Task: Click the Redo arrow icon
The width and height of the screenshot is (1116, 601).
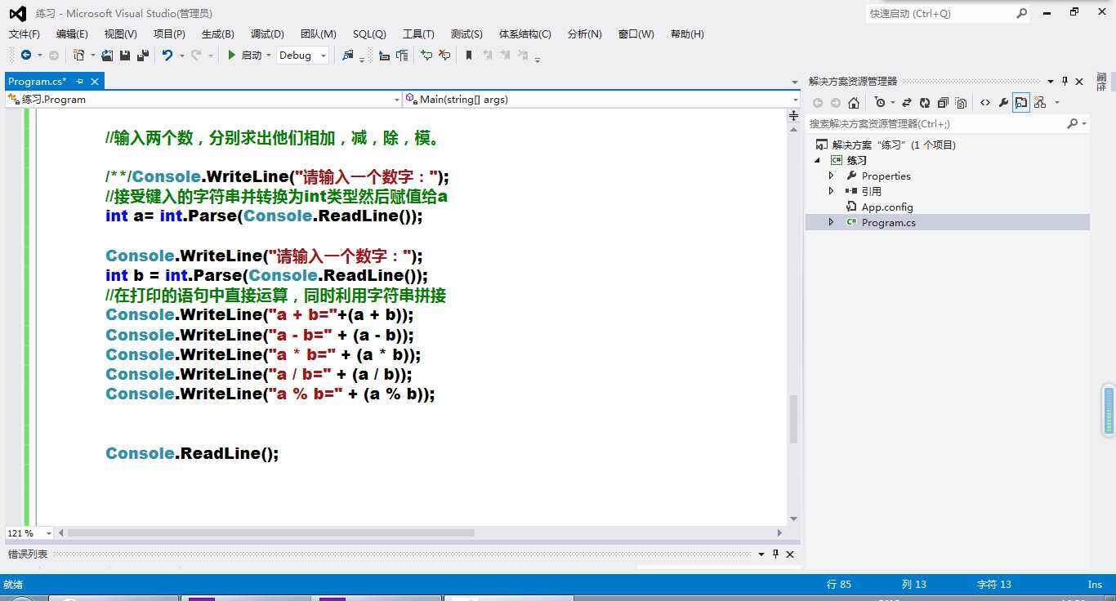Action: pos(196,55)
